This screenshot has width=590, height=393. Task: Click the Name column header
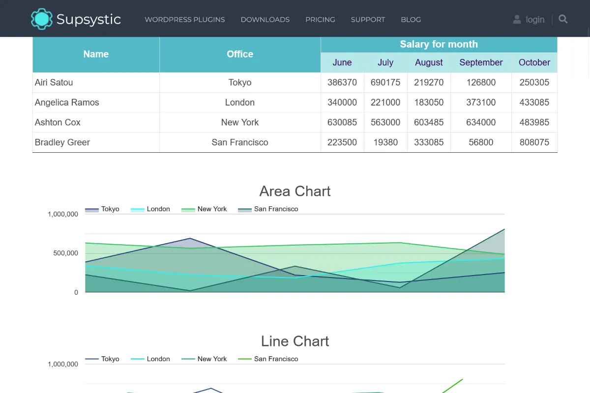(96, 55)
